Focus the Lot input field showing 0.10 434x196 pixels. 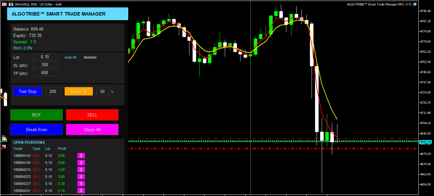point(45,57)
